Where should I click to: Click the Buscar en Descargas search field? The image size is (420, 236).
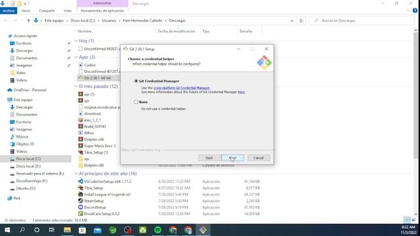pyautogui.click(x=362, y=20)
